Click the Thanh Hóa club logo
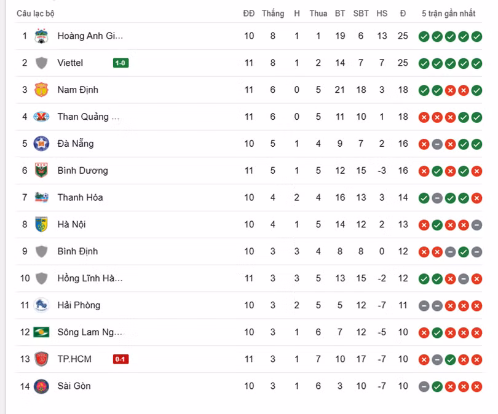Screen dimensions: 498x414 click(x=41, y=197)
